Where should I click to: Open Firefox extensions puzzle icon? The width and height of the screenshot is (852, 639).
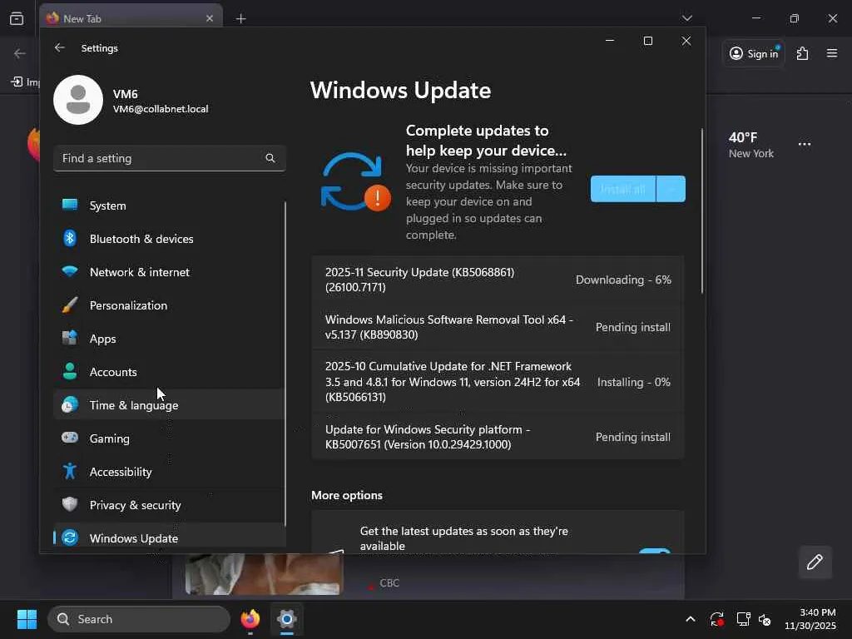click(803, 53)
